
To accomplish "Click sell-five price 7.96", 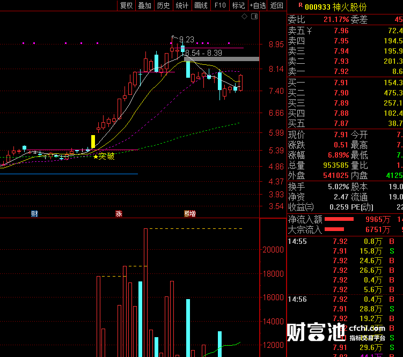I will 341,31.
